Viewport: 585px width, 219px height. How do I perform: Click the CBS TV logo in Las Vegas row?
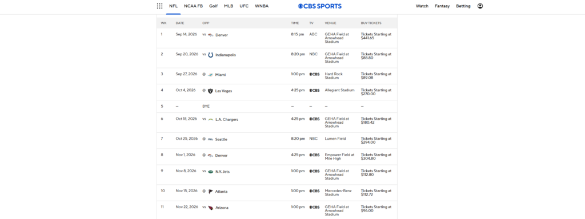(x=314, y=91)
